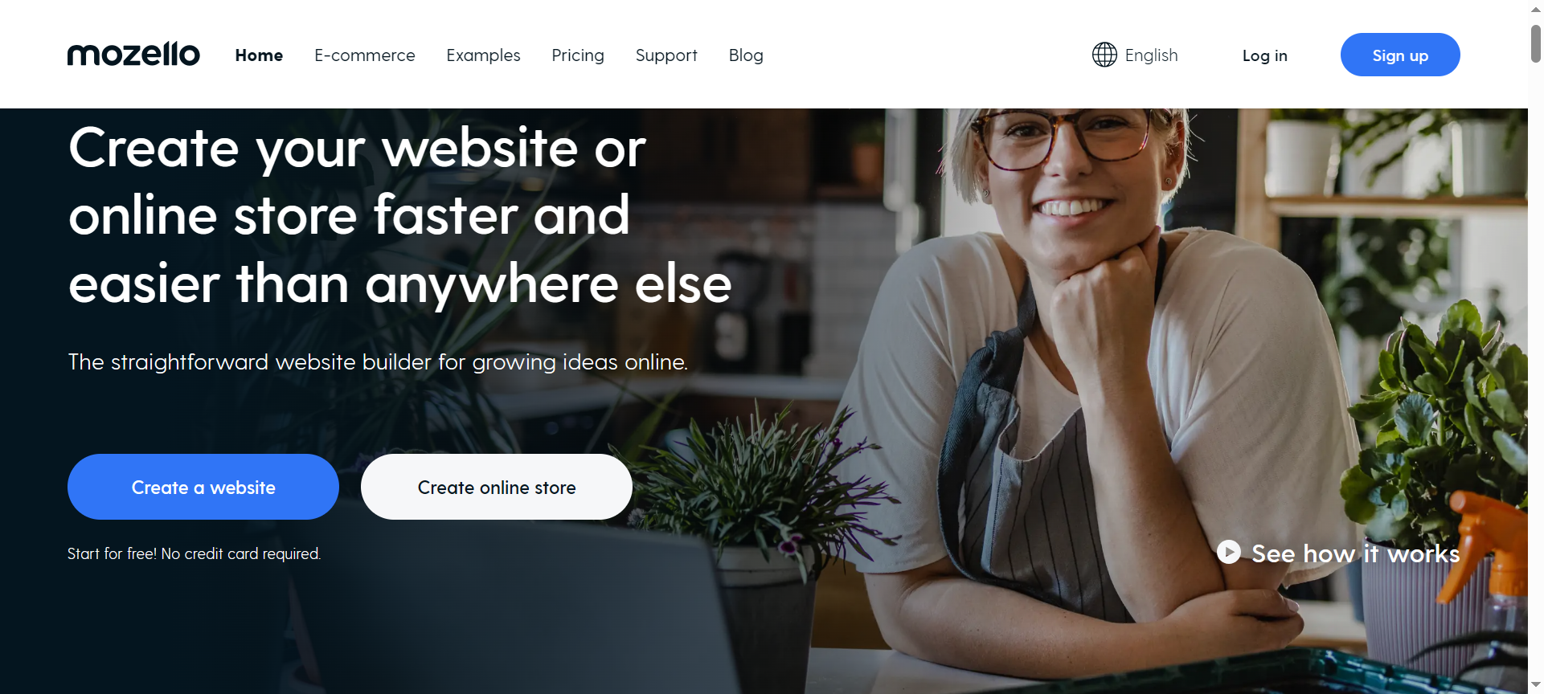Click See how it works text
Screen dimensions: 1544x694
tap(1356, 553)
